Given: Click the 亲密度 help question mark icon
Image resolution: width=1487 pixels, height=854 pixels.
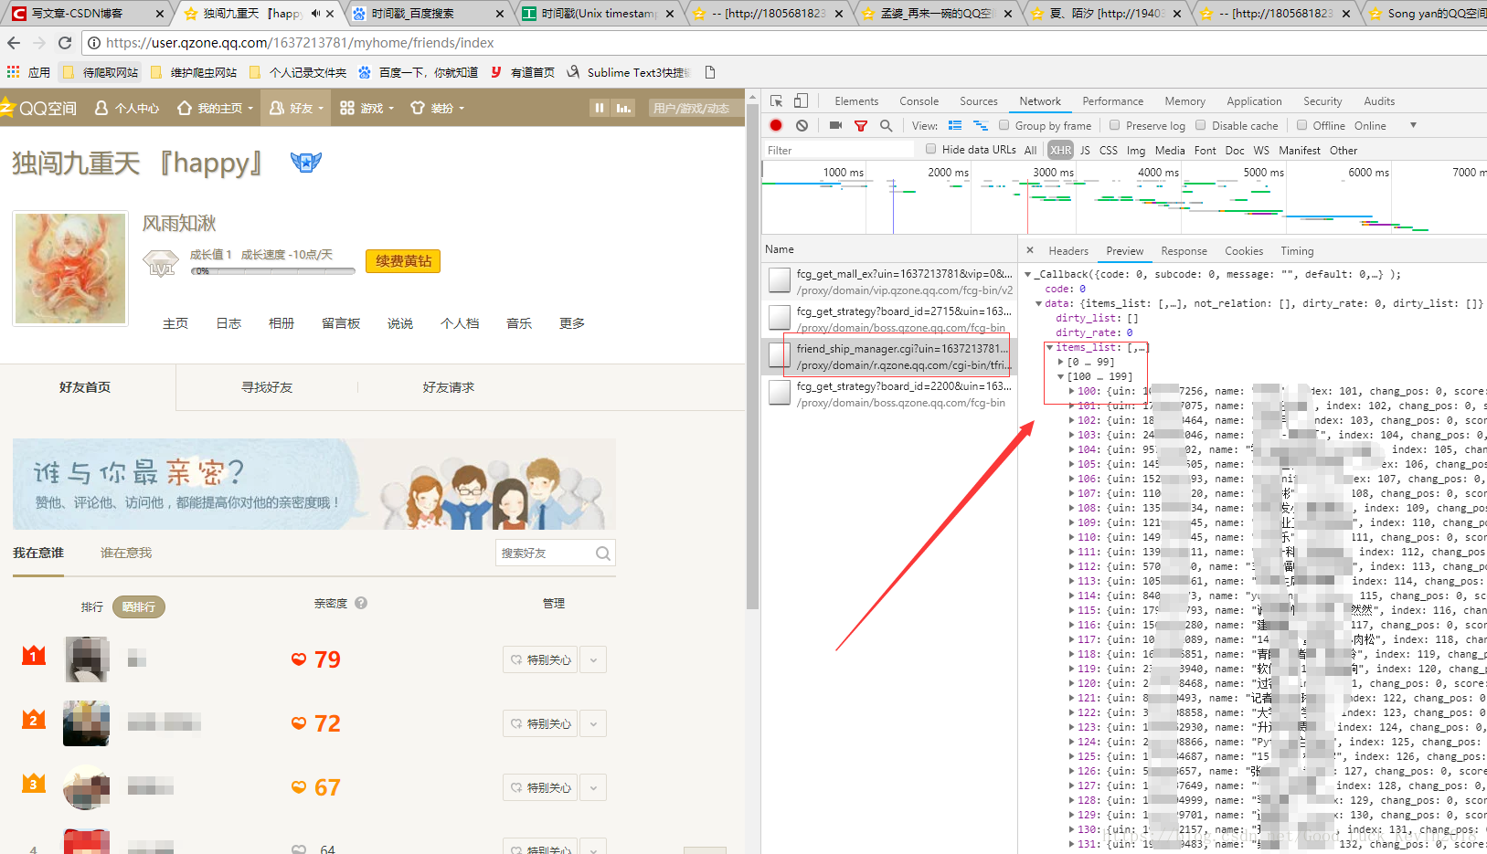Looking at the screenshot, I should 361,603.
